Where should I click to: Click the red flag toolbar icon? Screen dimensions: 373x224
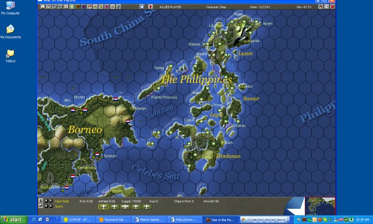point(89,6)
